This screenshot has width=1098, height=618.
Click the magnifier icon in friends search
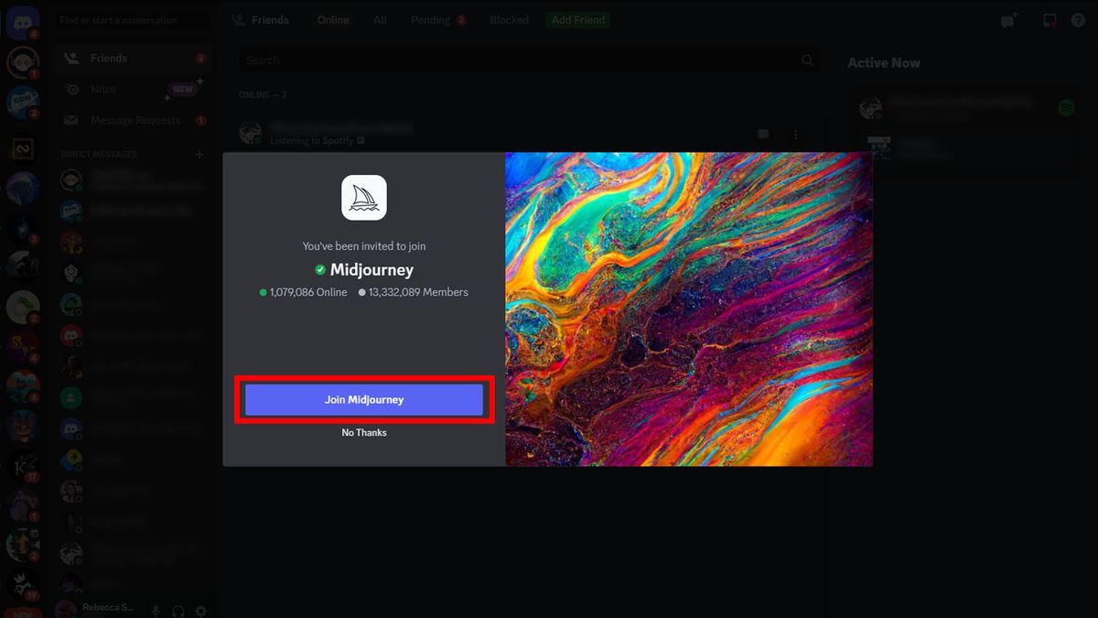[x=807, y=60]
